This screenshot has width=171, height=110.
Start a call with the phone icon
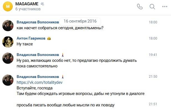pos(140,7)
